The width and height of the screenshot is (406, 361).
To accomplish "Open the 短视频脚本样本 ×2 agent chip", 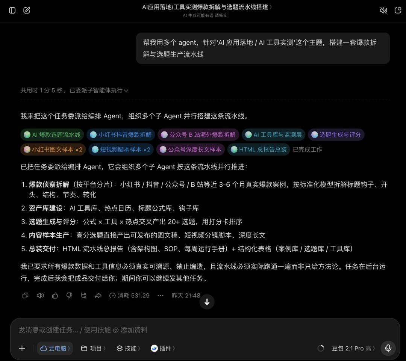I will pos(121,149).
